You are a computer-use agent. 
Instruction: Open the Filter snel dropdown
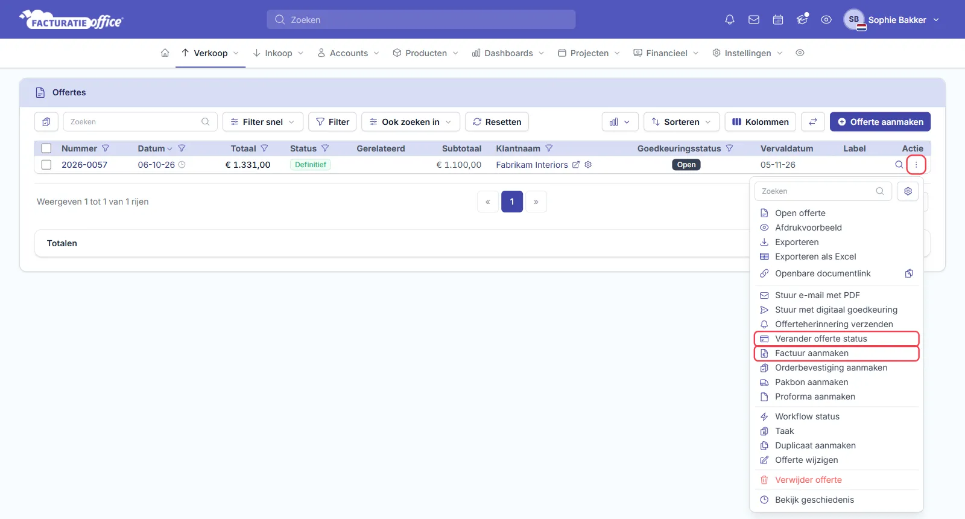coord(262,122)
